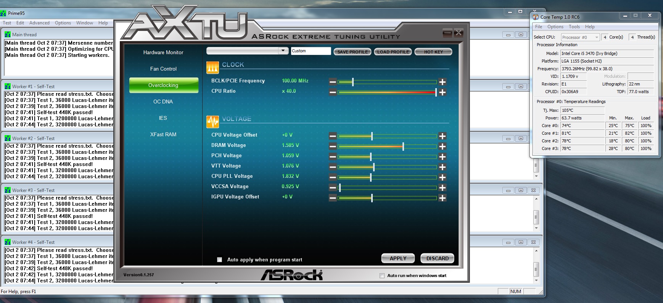
Task: Raise CPU Voltage Offset with plus button
Action: (x=443, y=136)
